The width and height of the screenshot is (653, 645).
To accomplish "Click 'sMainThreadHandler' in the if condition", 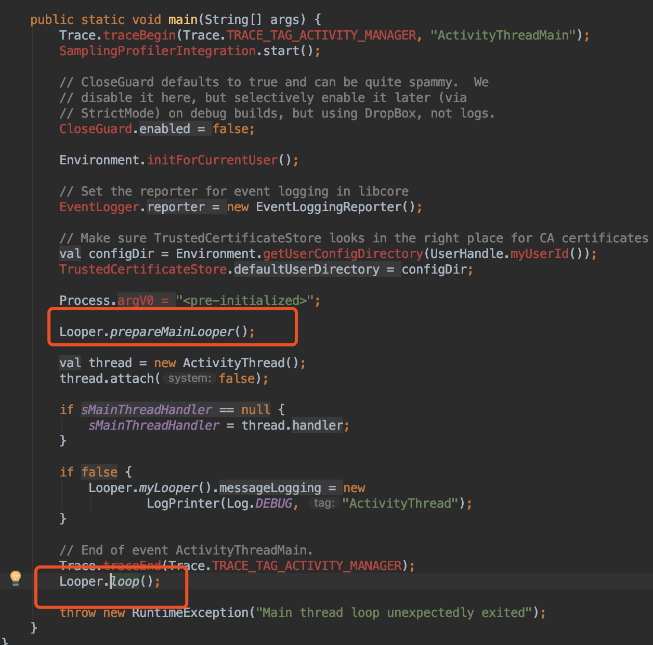I will (147, 410).
